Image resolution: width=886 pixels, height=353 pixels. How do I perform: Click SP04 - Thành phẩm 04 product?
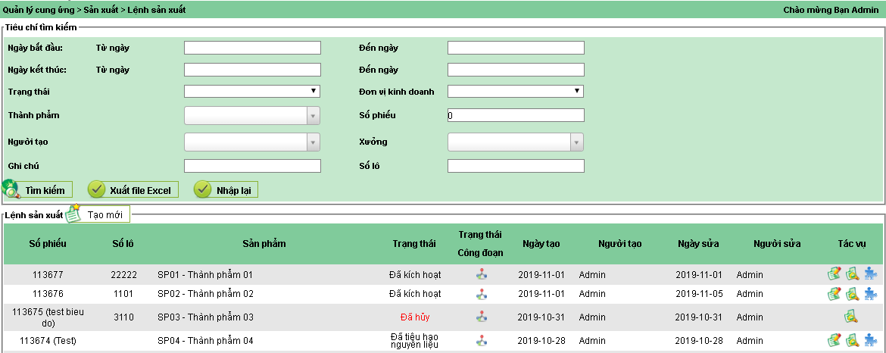click(x=206, y=341)
